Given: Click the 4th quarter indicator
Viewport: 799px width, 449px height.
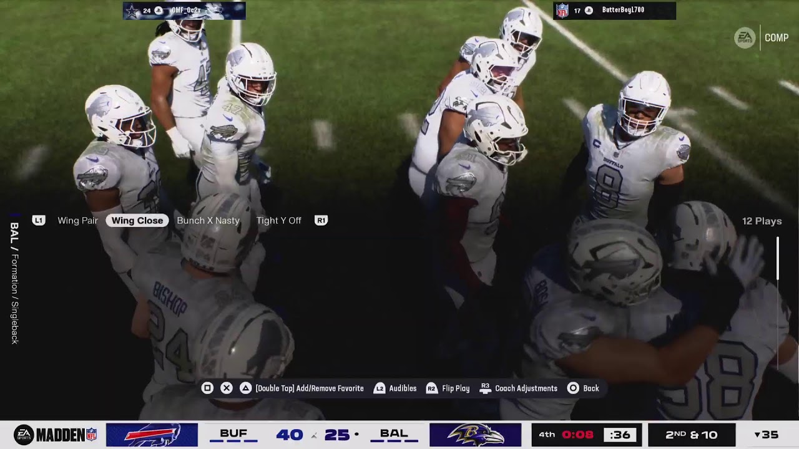Looking at the screenshot, I should tap(547, 435).
